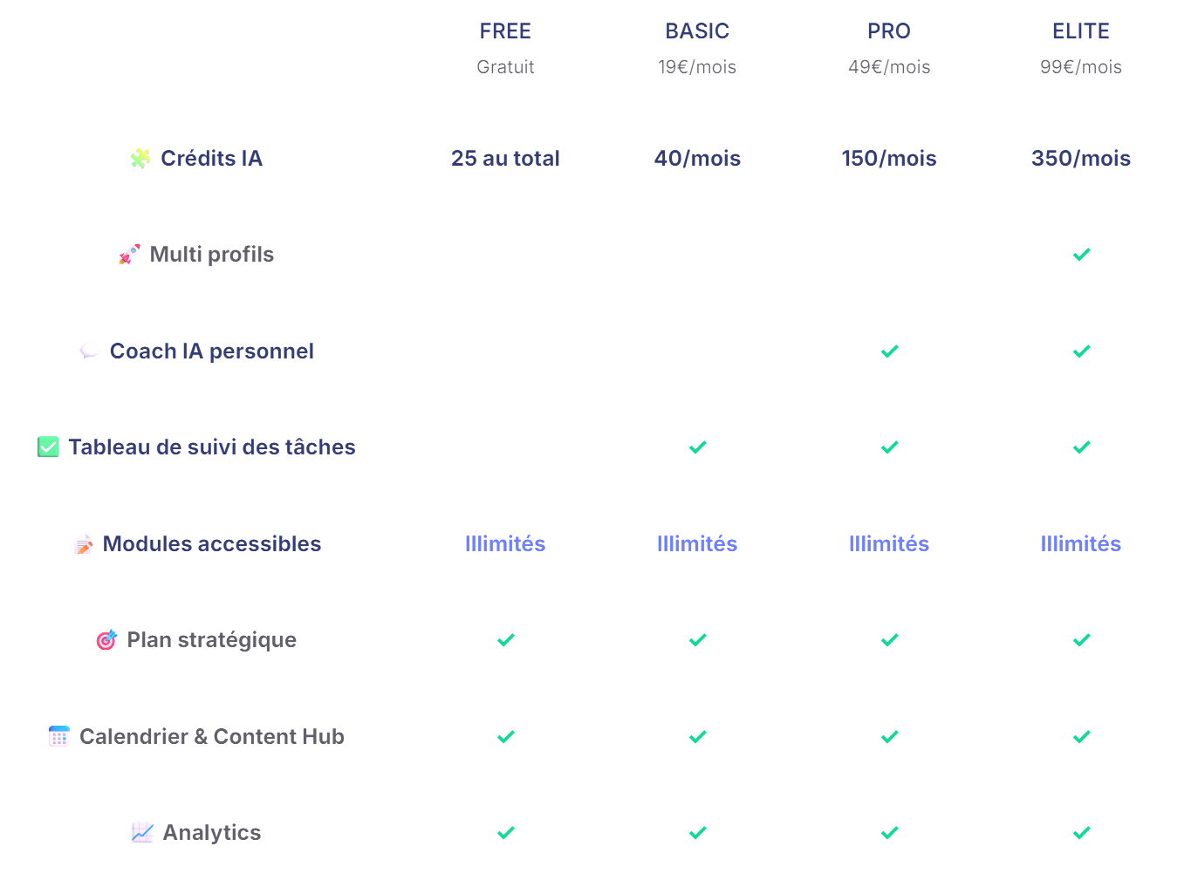This screenshot has height=887, width=1198.
Task: Select the FREE plan column header
Action: click(x=505, y=31)
